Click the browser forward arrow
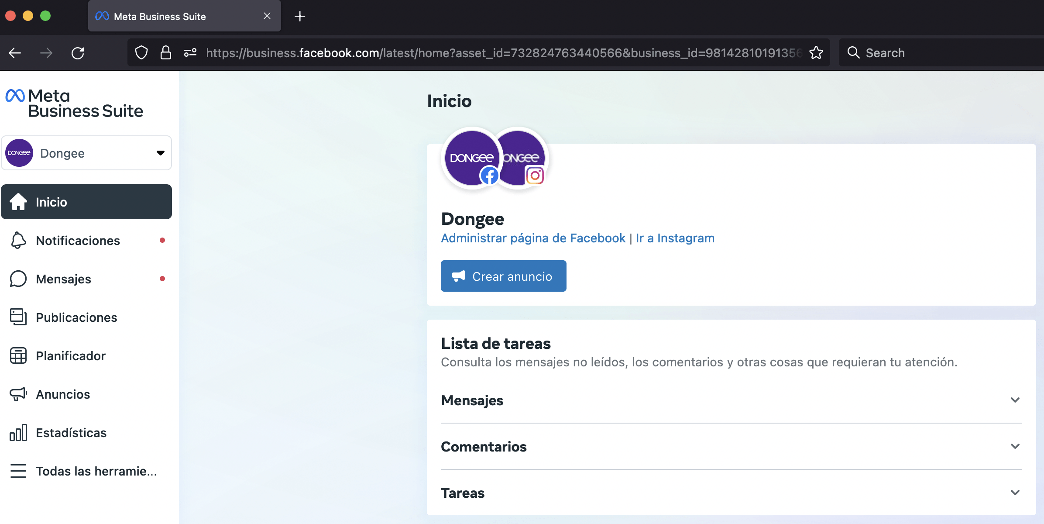1044x524 pixels. pyautogui.click(x=46, y=53)
